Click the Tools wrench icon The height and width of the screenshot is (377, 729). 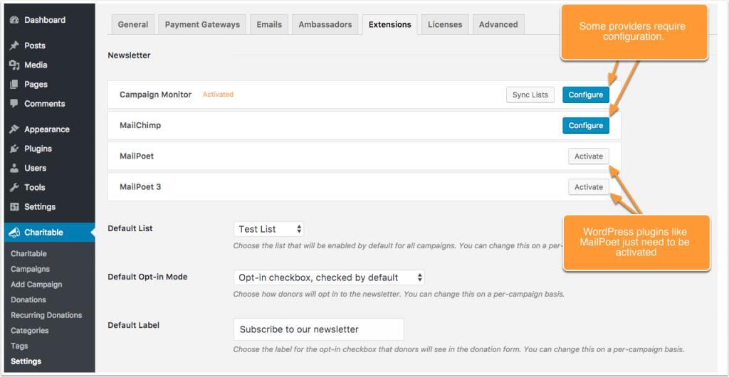coord(14,188)
